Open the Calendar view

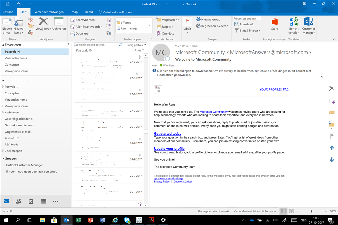43,201
